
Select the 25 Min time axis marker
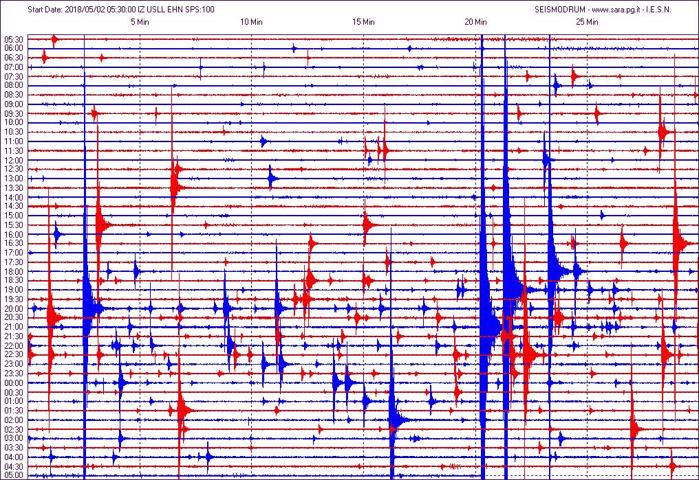click(x=587, y=22)
